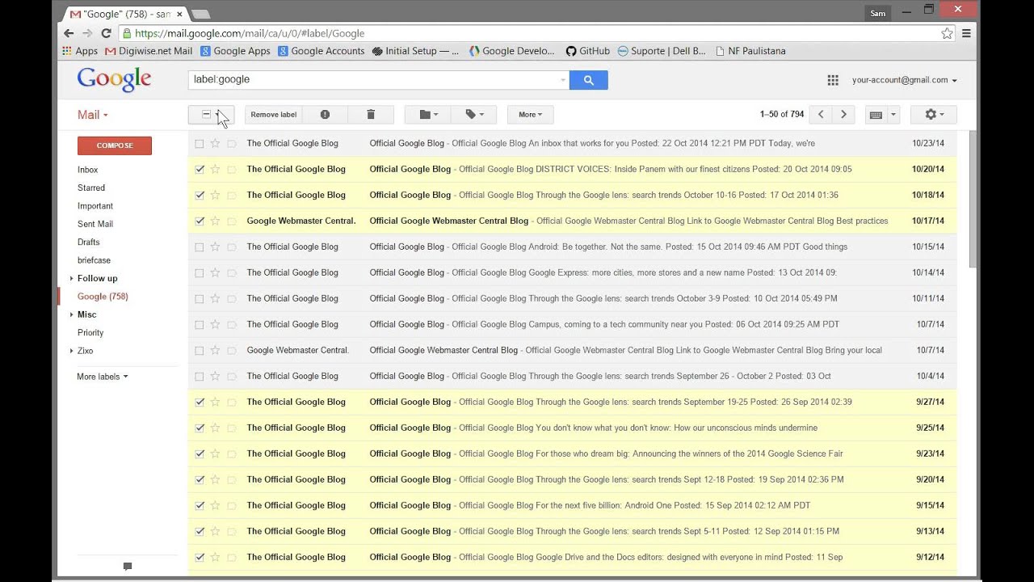Open the Drafts folder
Image resolution: width=1034 pixels, height=582 pixels.
89,242
